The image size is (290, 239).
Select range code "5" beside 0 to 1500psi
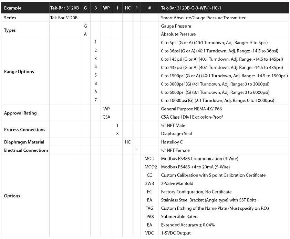click(x=96, y=75)
